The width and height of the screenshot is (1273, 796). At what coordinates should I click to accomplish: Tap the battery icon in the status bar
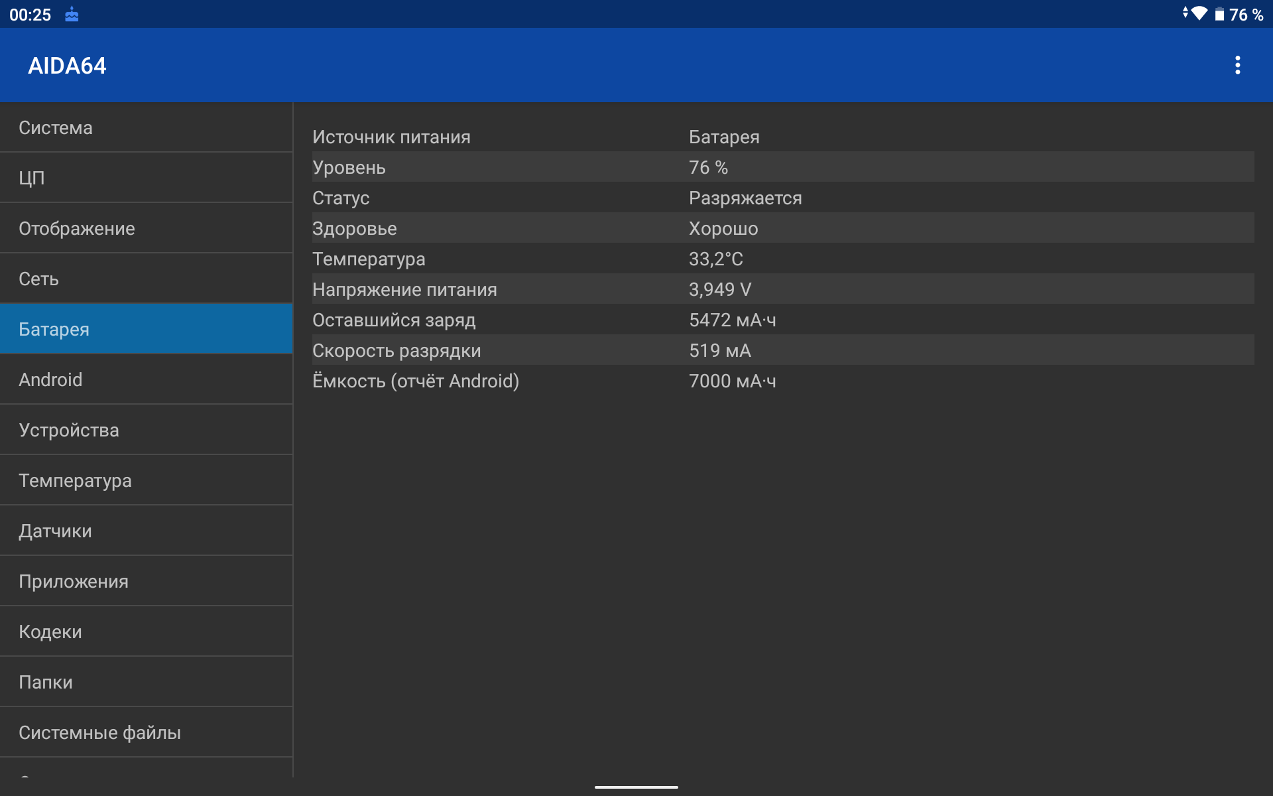tap(1219, 15)
